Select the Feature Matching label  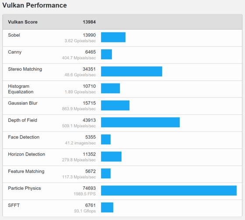(x=26, y=171)
